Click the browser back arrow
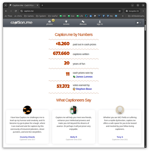The image size is (149, 151). [x=6, y=11]
